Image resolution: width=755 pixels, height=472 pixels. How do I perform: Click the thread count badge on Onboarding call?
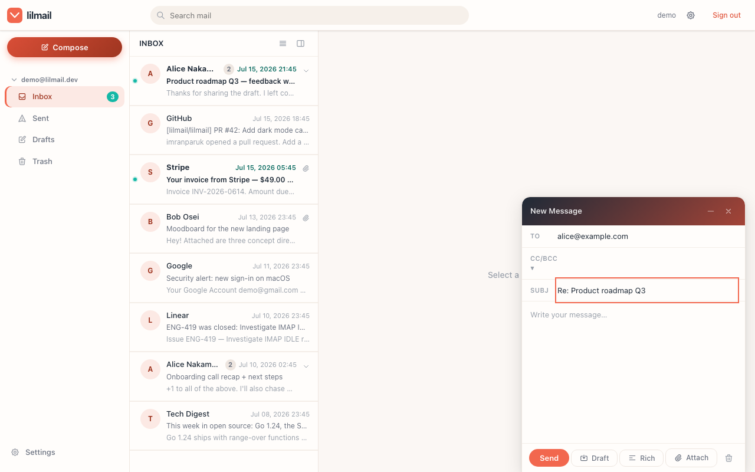coord(231,365)
